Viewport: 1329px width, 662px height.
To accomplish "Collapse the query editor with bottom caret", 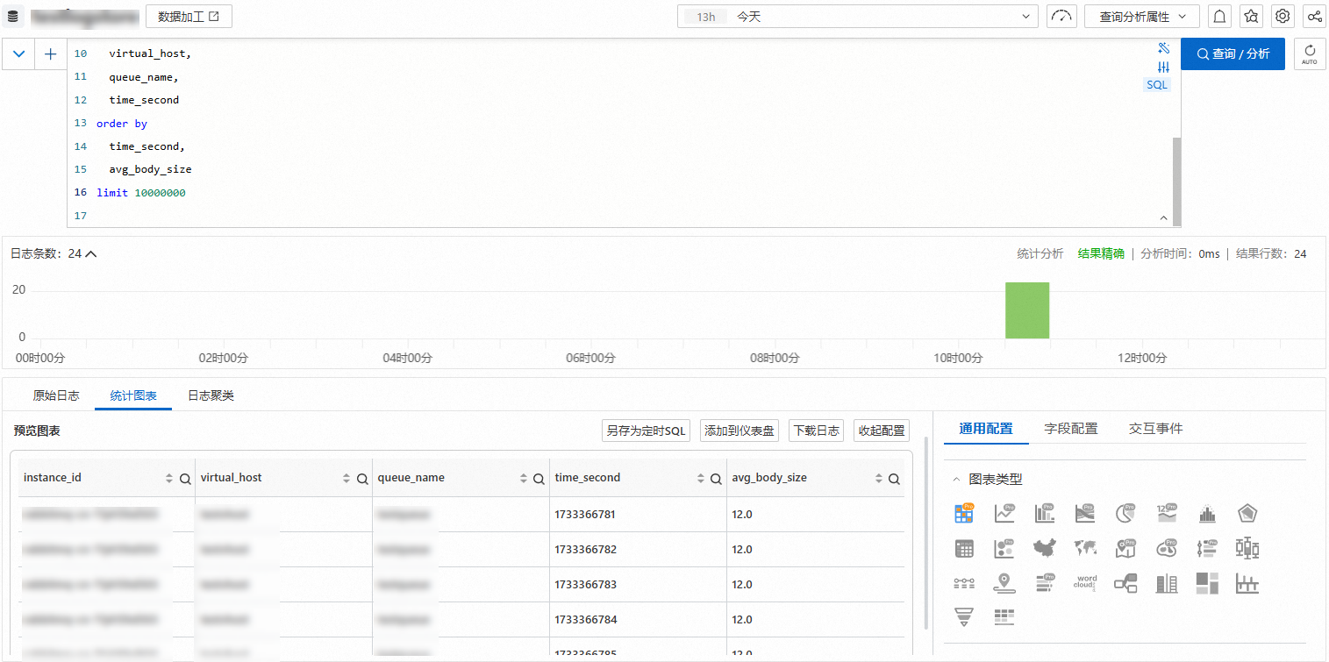I will click(x=1164, y=217).
